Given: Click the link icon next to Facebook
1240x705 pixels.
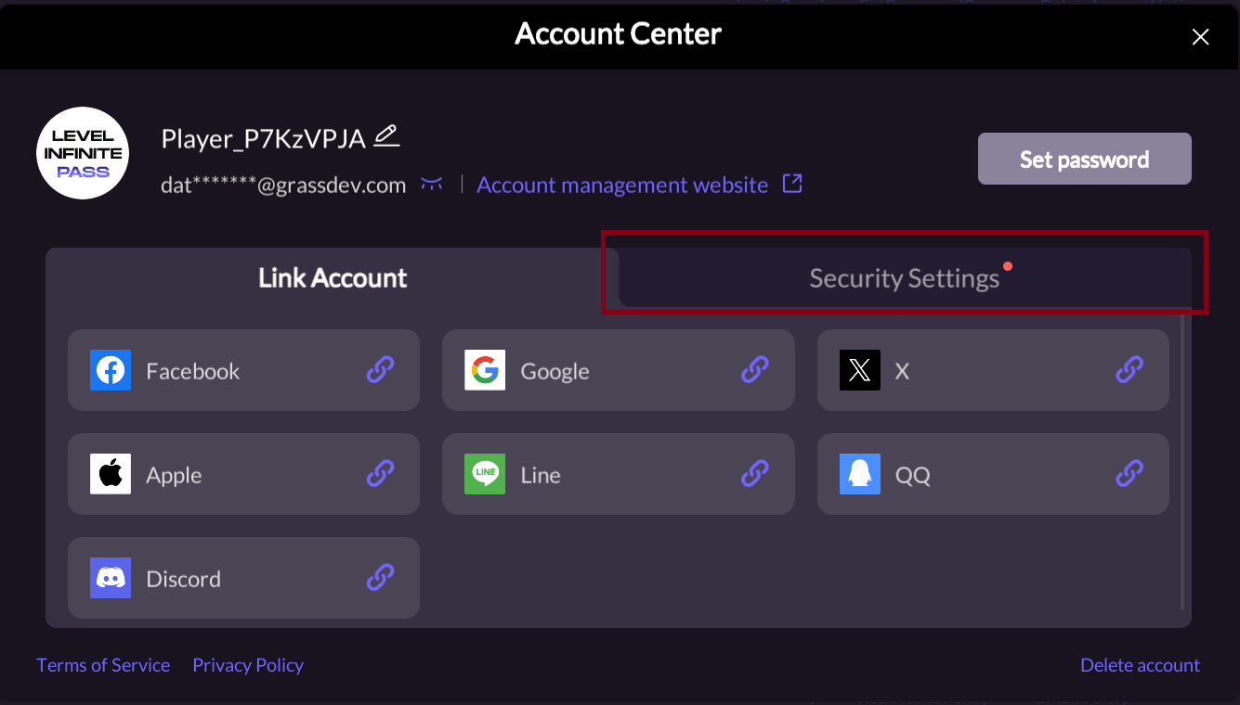Looking at the screenshot, I should [379, 370].
